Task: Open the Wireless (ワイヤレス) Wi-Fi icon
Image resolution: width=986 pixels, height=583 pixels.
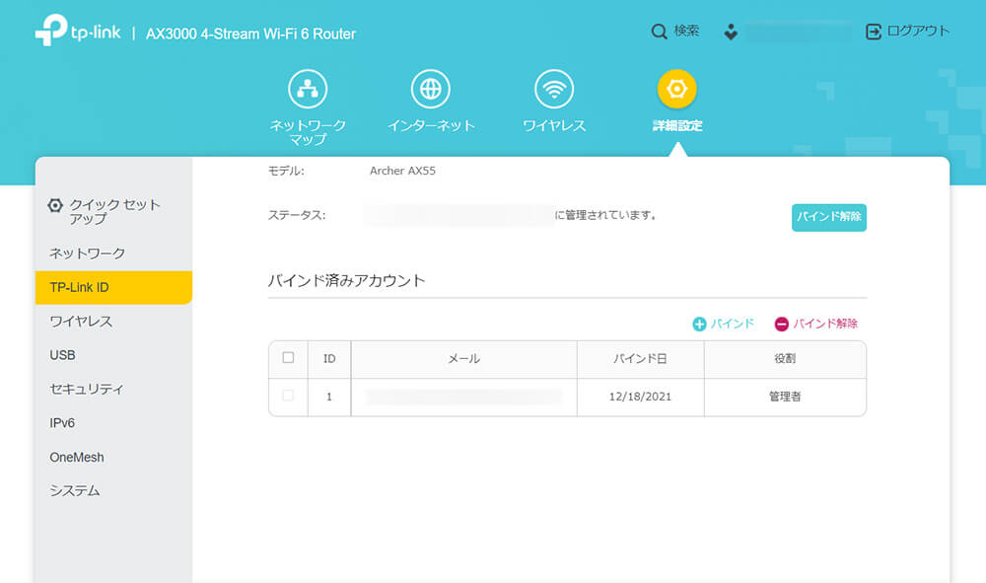Action: click(554, 89)
